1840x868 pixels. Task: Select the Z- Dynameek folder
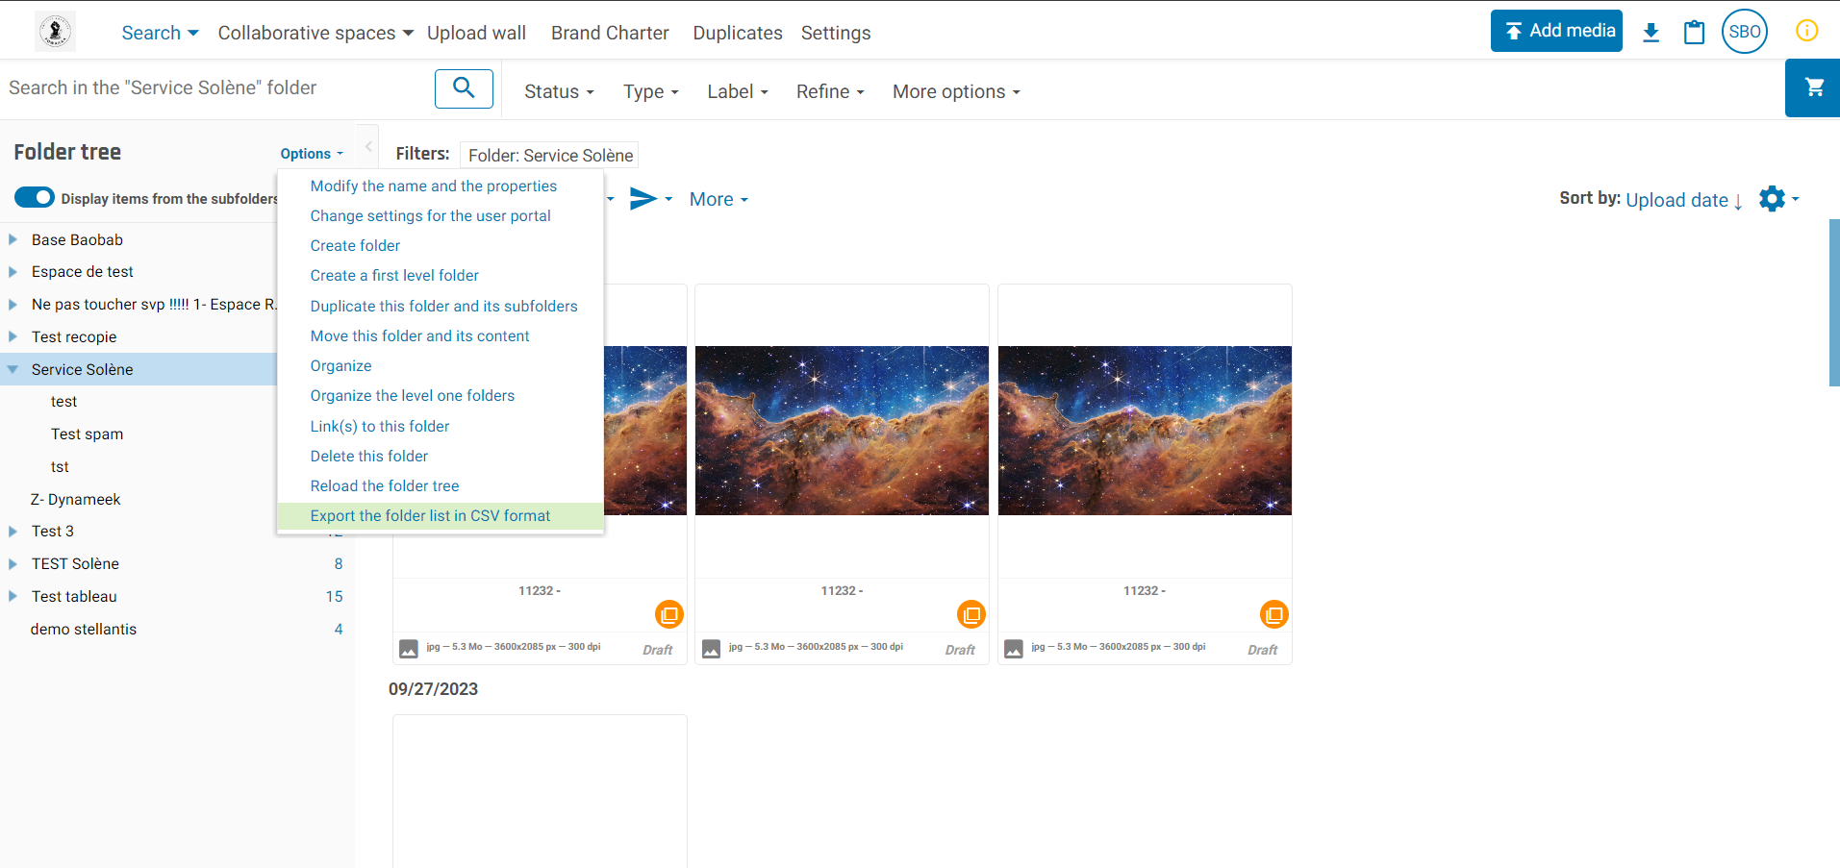[75, 499]
